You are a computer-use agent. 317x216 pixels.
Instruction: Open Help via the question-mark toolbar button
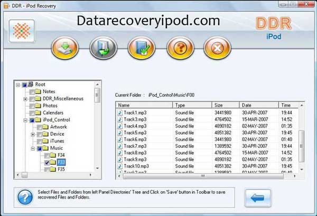point(180,48)
